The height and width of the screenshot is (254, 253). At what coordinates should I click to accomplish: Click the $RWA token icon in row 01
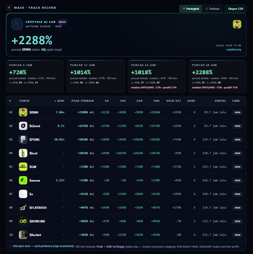point(23,112)
